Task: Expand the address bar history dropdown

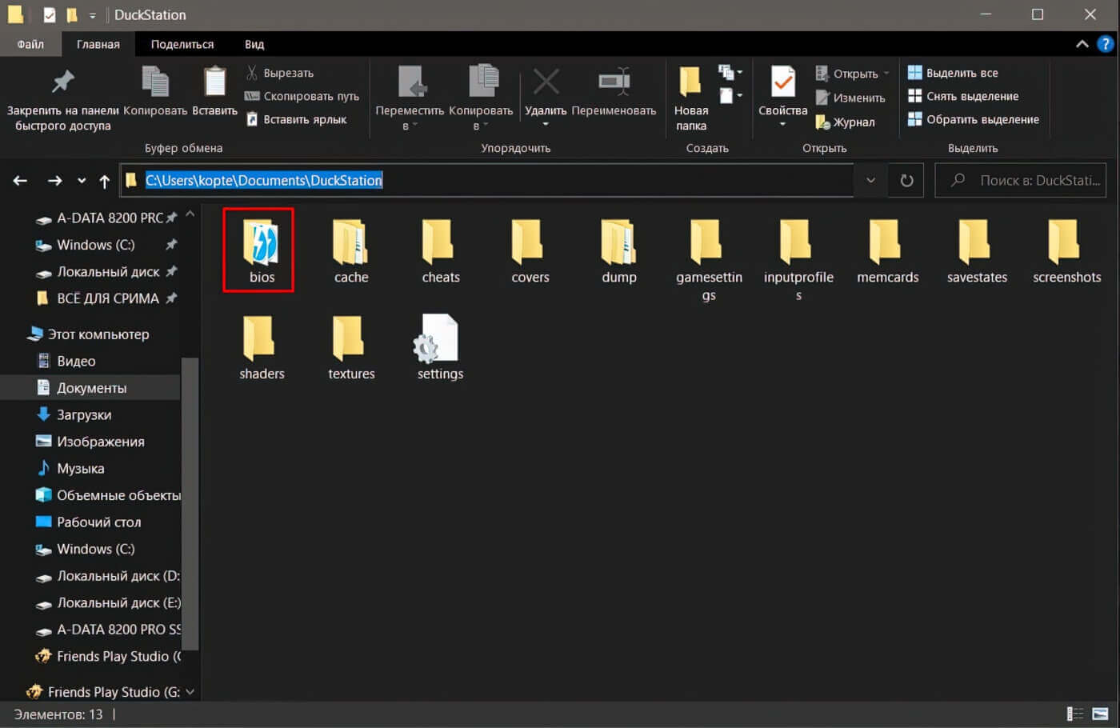Action: click(870, 181)
